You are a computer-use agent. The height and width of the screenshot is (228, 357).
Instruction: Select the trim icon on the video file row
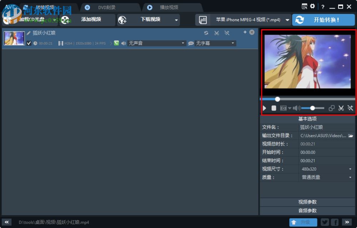coord(216,33)
